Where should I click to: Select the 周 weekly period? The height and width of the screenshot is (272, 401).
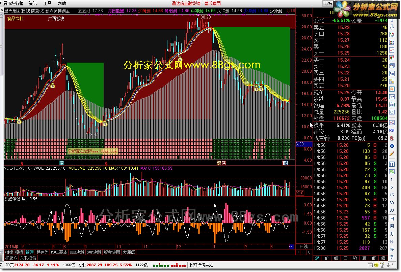[392, 226]
